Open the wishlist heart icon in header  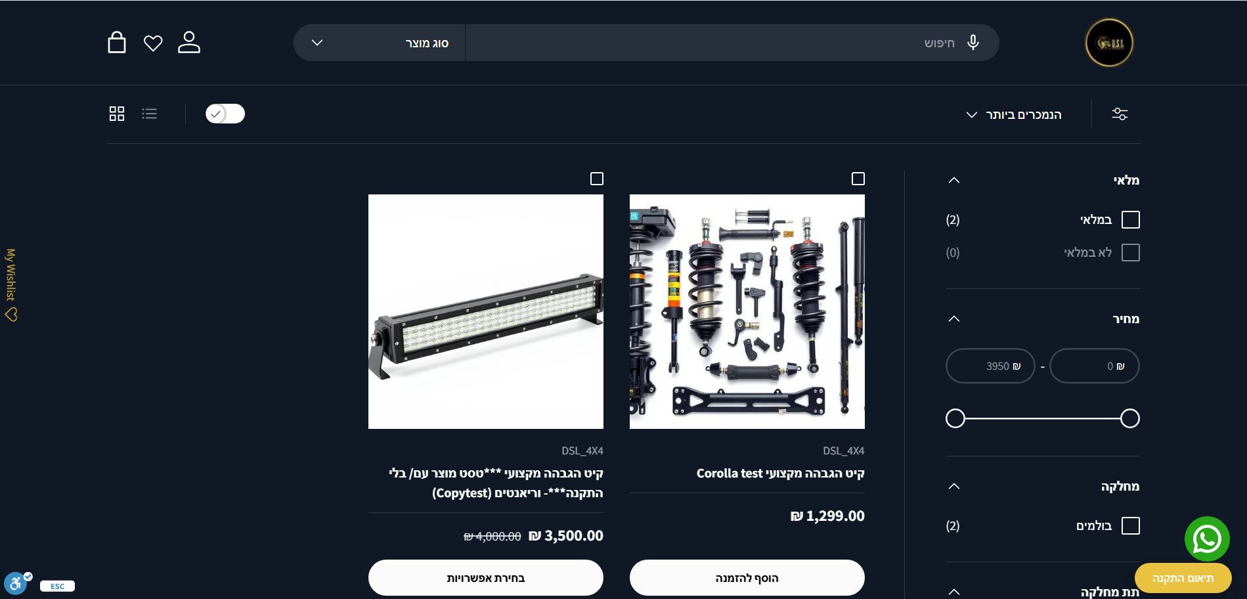pos(153,43)
